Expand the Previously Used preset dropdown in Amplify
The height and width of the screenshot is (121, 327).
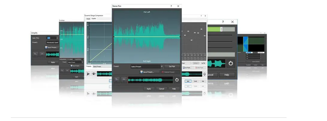pos(52,42)
